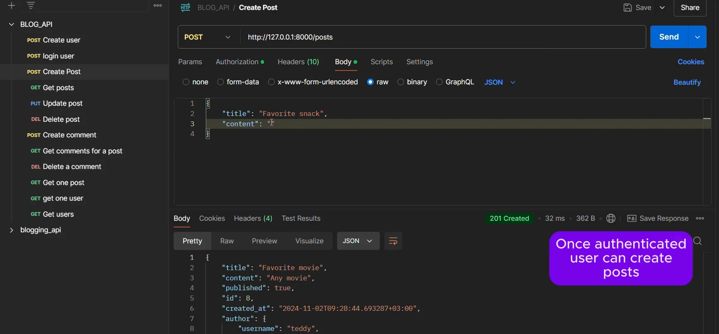Open the Get posts request
This screenshot has height=334, width=719.
tap(58, 88)
